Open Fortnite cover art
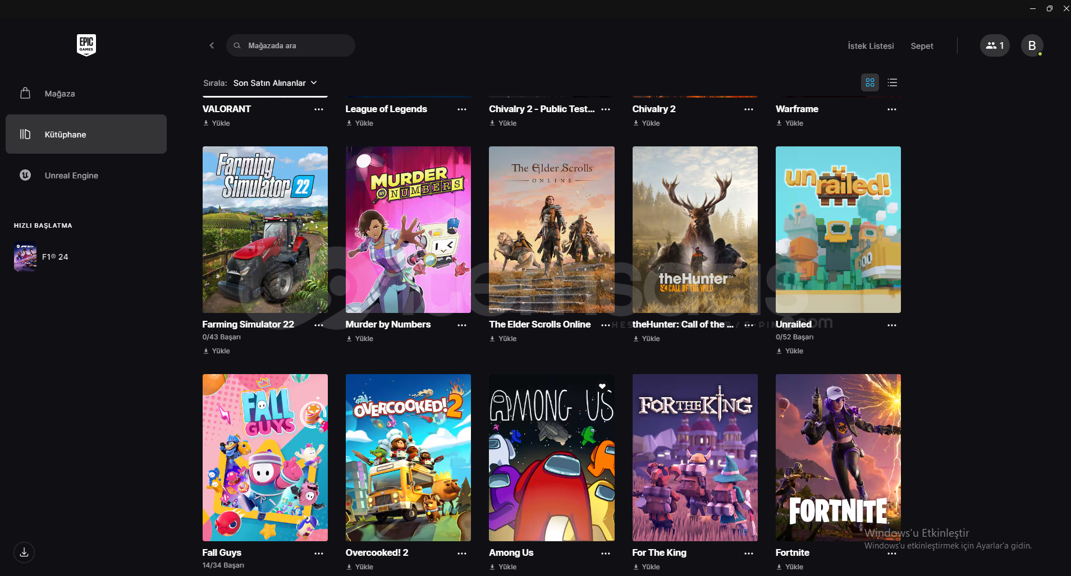1071x576 pixels. pos(838,458)
